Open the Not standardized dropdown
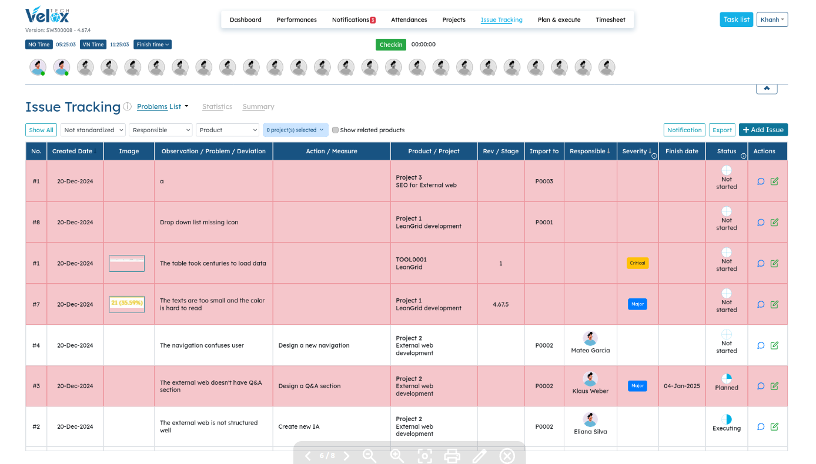Viewport: 816px width, 464px height. point(93,130)
